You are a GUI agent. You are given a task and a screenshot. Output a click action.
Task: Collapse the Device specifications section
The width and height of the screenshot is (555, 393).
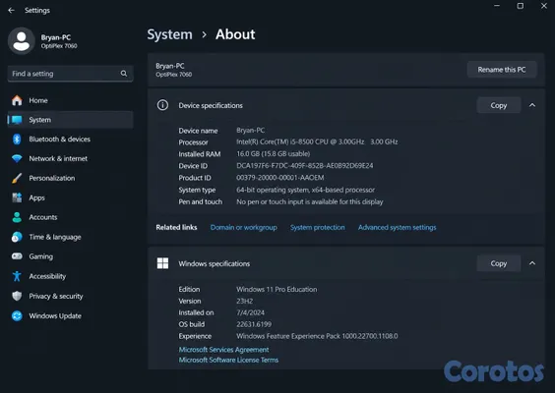(x=532, y=105)
